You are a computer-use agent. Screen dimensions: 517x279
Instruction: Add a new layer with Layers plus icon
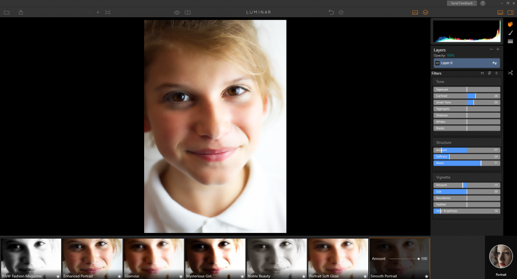click(x=498, y=49)
